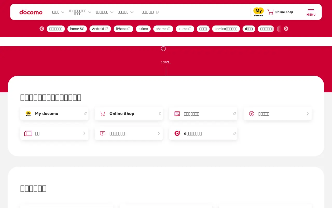Click the SCROLL indicator
This screenshot has height=208, width=332.
pyautogui.click(x=166, y=62)
